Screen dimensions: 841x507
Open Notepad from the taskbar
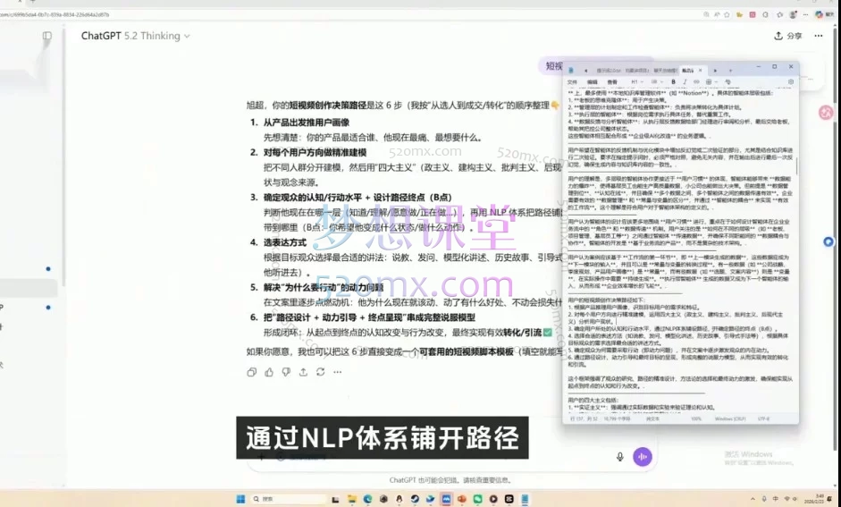tap(525, 499)
